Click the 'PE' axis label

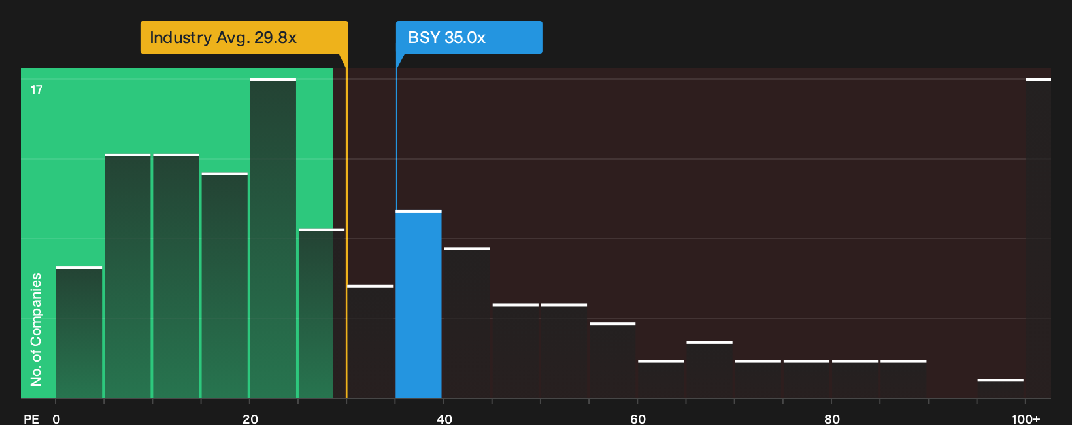(31, 418)
